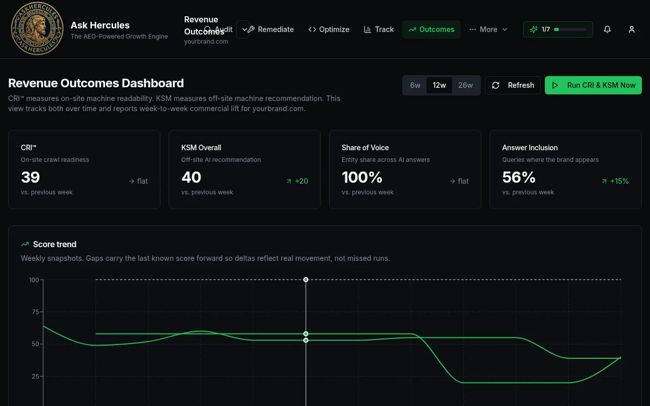Click the 100 axis label on the chart

(x=34, y=280)
